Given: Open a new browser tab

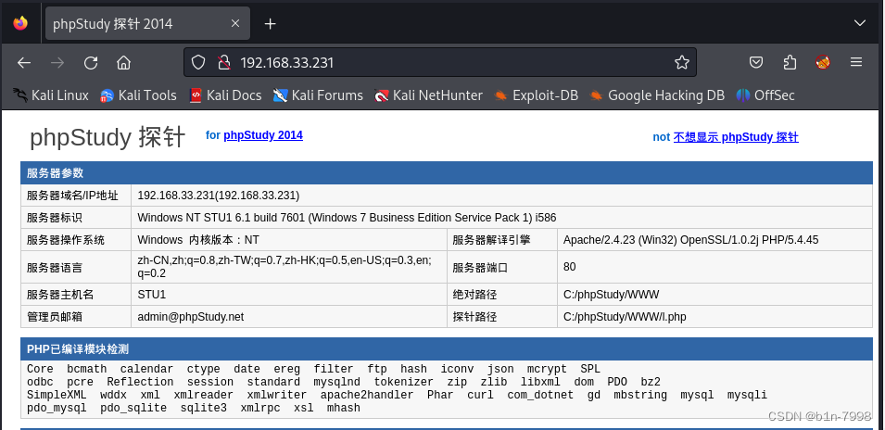Looking at the screenshot, I should pos(271,23).
